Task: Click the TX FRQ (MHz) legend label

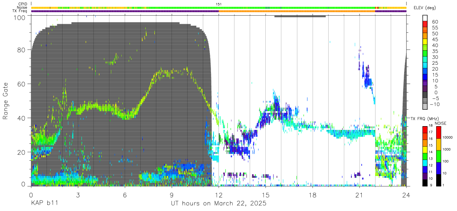Action: pos(422,118)
